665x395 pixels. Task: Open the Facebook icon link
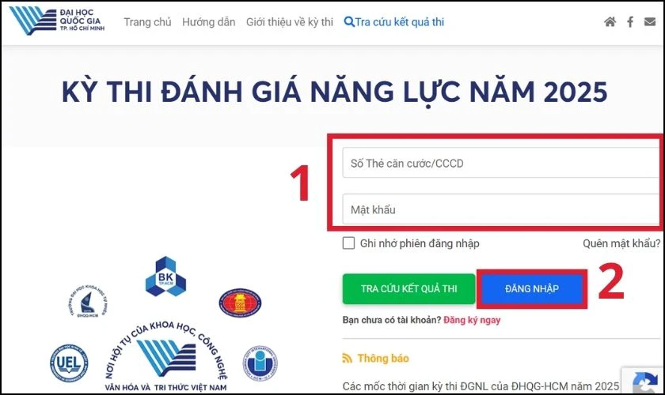[x=630, y=22]
